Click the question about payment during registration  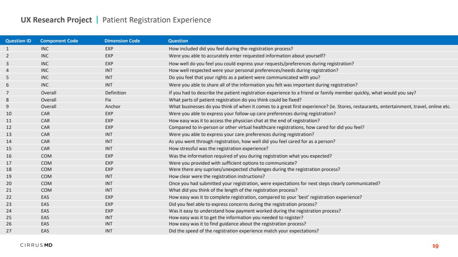point(255,210)
